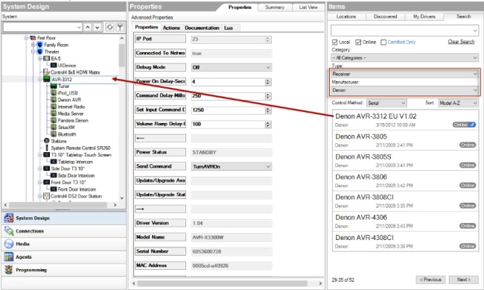This screenshot has width=484, height=290.
Task: Click the Family Room icon in tree
Action: (x=39, y=45)
